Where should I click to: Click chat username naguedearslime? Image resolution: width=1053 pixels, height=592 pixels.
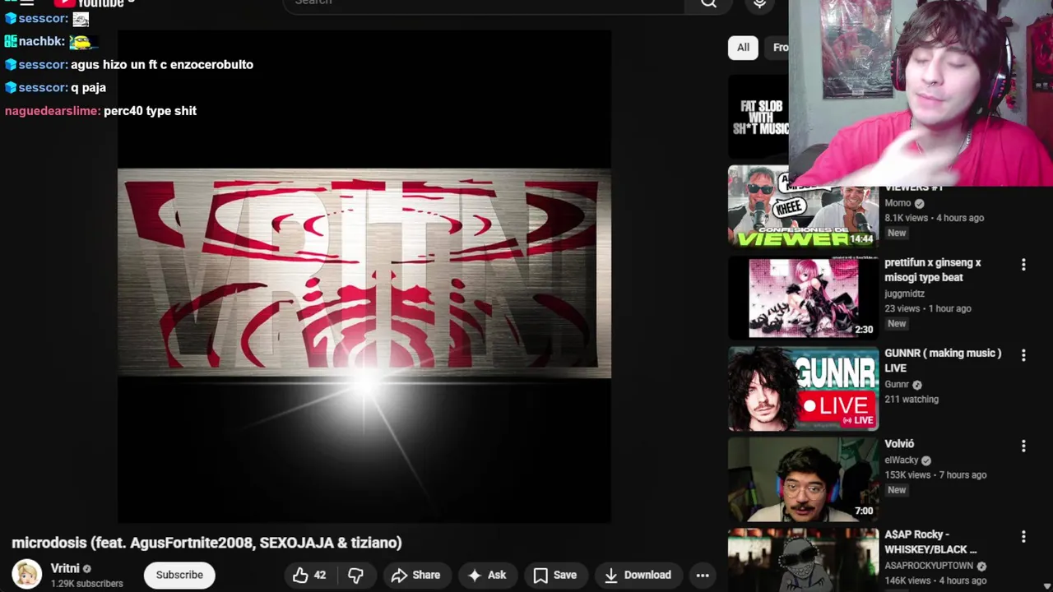[x=53, y=111]
